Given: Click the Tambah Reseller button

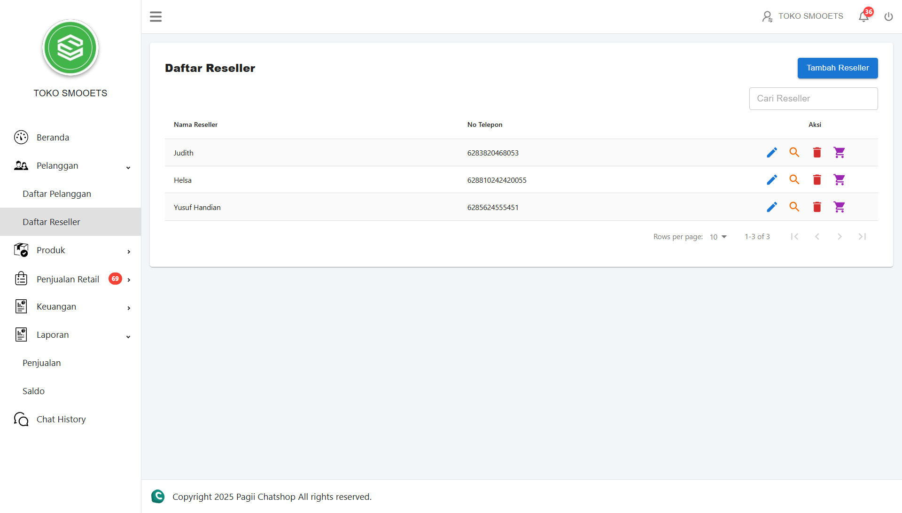Looking at the screenshot, I should click(x=837, y=68).
